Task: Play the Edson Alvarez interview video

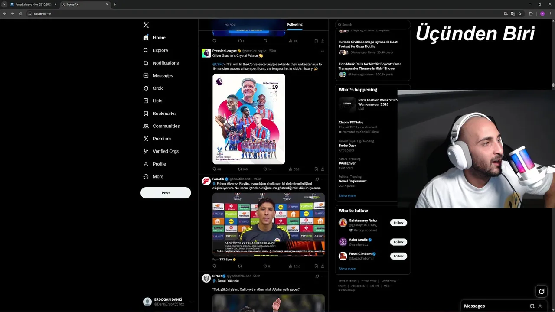Action: pos(268,224)
